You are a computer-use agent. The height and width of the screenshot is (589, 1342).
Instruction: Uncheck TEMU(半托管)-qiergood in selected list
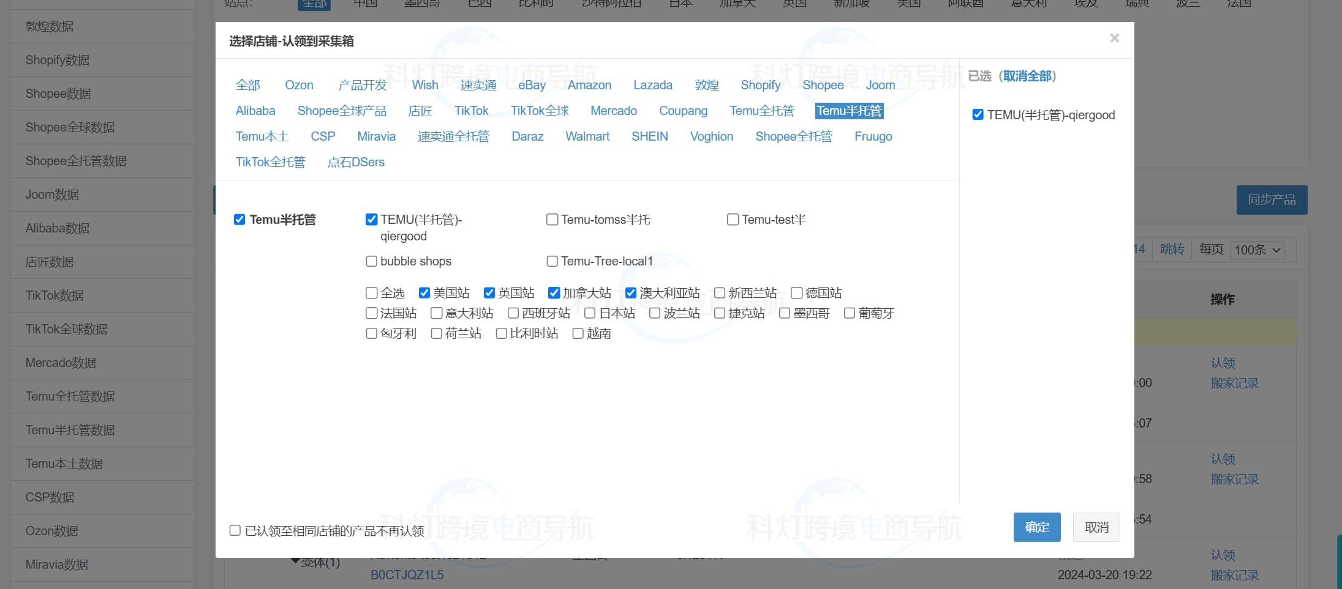978,114
